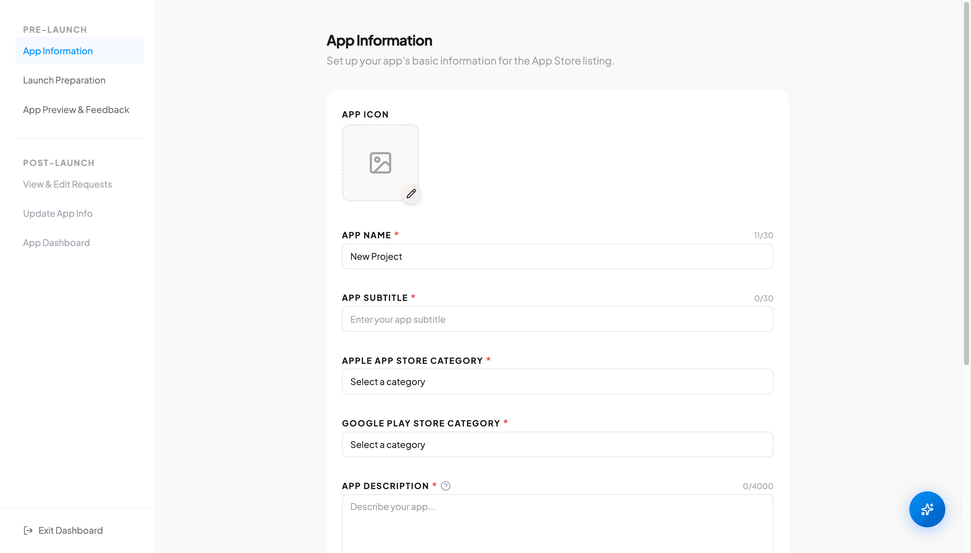Select View & Edit Requests in sidebar
The image size is (971, 553).
pos(68,184)
